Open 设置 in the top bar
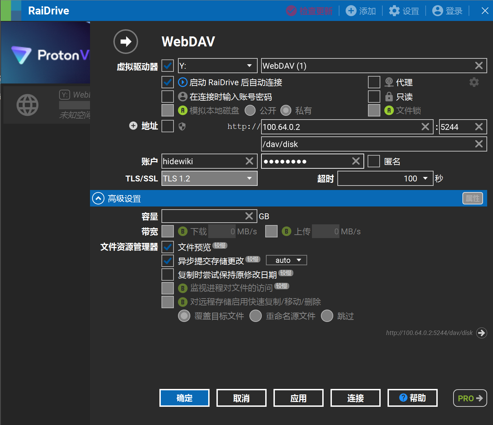The image size is (493, 425). pos(404,11)
